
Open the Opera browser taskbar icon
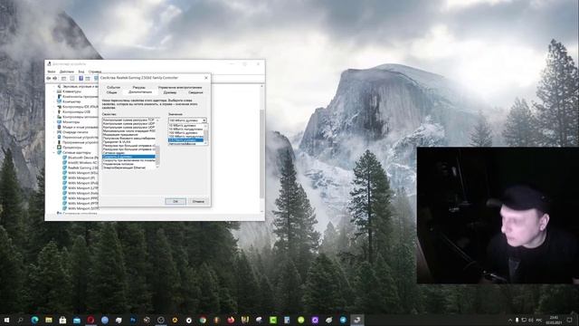[x=90, y=320]
